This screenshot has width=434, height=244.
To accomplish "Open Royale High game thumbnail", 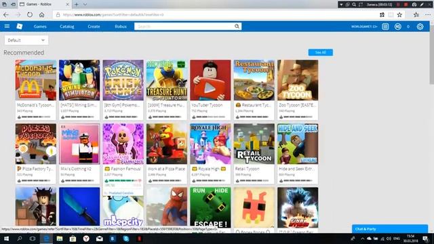I will [210, 144].
